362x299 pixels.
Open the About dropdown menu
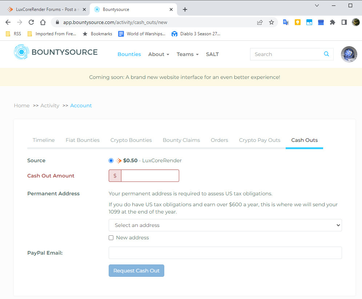(158, 54)
